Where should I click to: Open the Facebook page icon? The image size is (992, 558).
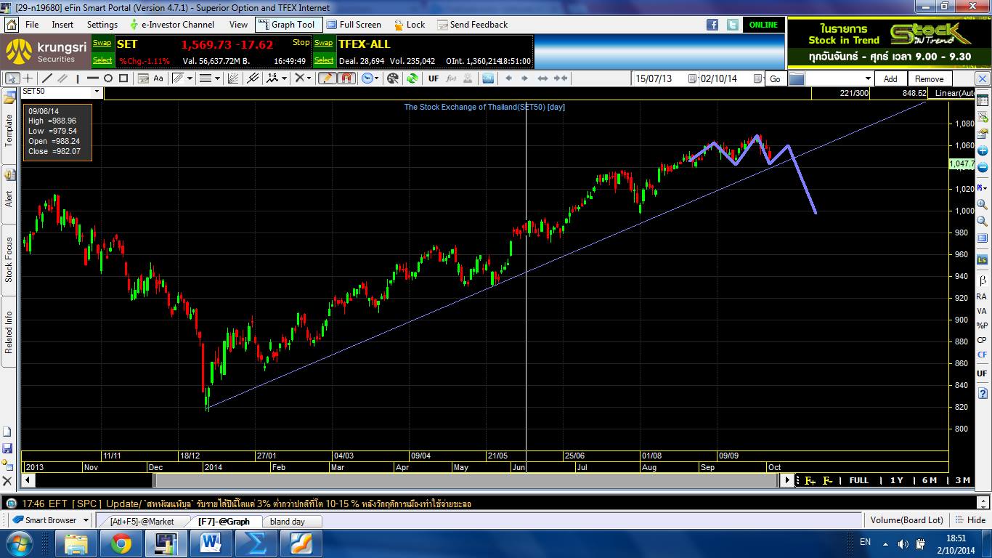pos(712,25)
